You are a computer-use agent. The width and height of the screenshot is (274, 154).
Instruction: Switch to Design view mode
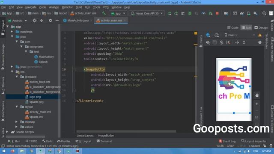tap(261, 27)
